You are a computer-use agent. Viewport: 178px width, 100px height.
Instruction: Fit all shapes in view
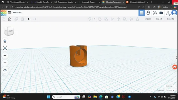5,48
